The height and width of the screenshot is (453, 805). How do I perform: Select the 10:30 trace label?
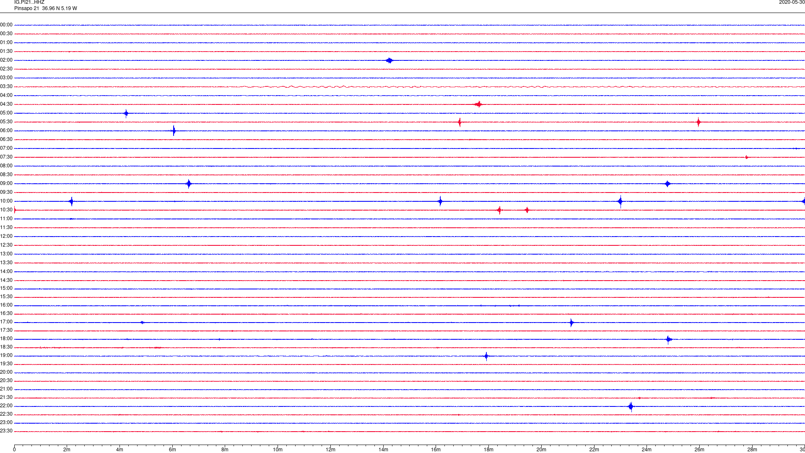coord(6,210)
